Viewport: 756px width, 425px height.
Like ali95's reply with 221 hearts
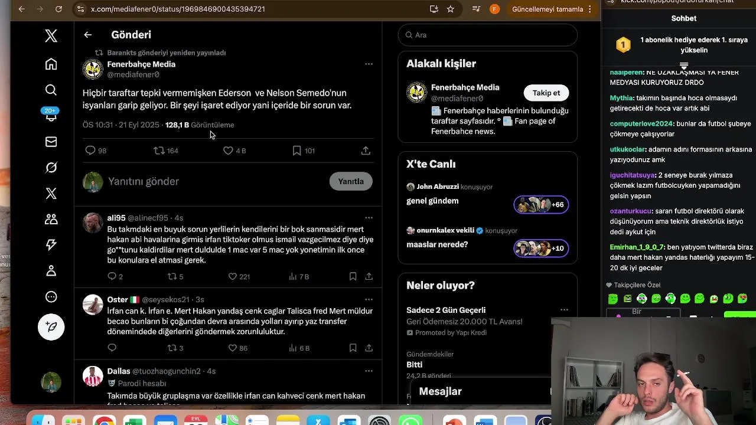(239, 276)
